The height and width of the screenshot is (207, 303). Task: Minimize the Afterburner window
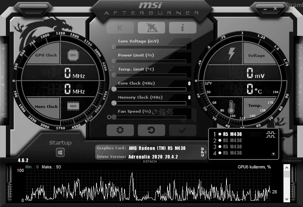tap(265, 9)
